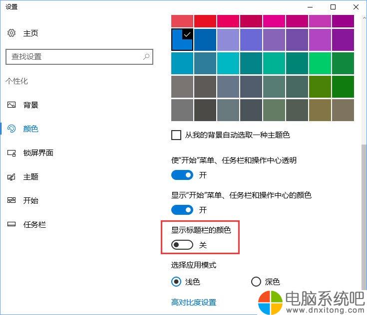Pick the purple swatch ending the blue row
The width and height of the screenshot is (367, 315).
point(343,40)
